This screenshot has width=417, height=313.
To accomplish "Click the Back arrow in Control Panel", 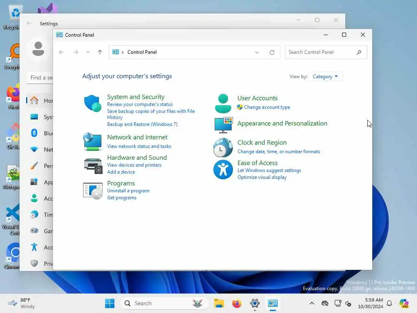I will 61,52.
